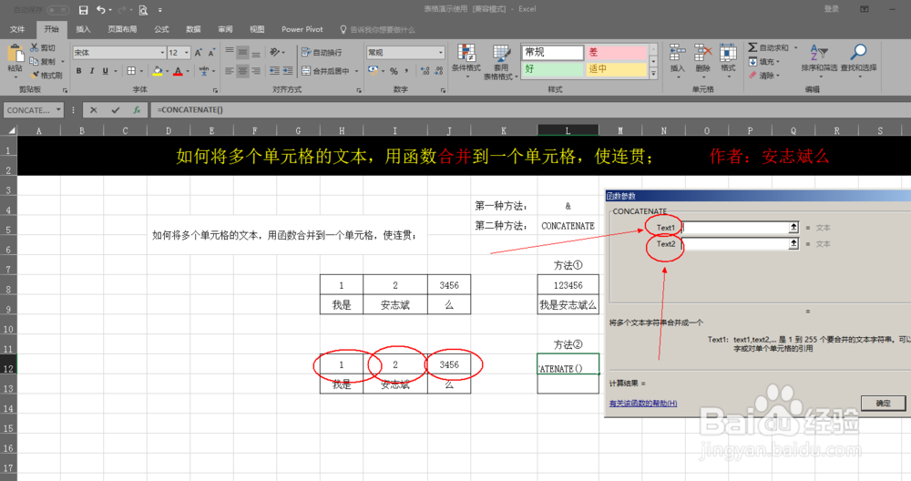This screenshot has height=481, width=911.
Task: Click the Undo arrow icon
Action: tap(101, 10)
